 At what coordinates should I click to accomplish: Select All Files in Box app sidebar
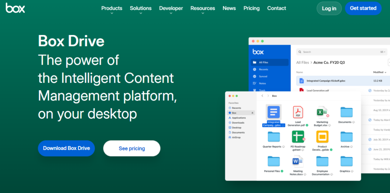pyautogui.click(x=270, y=62)
